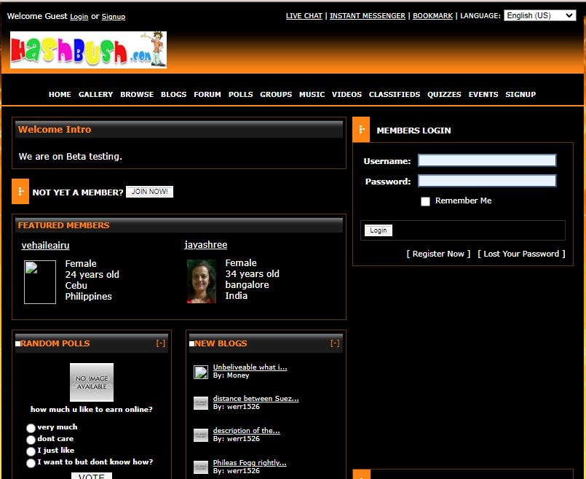Click the orange Members Login panel icon

coord(361,130)
